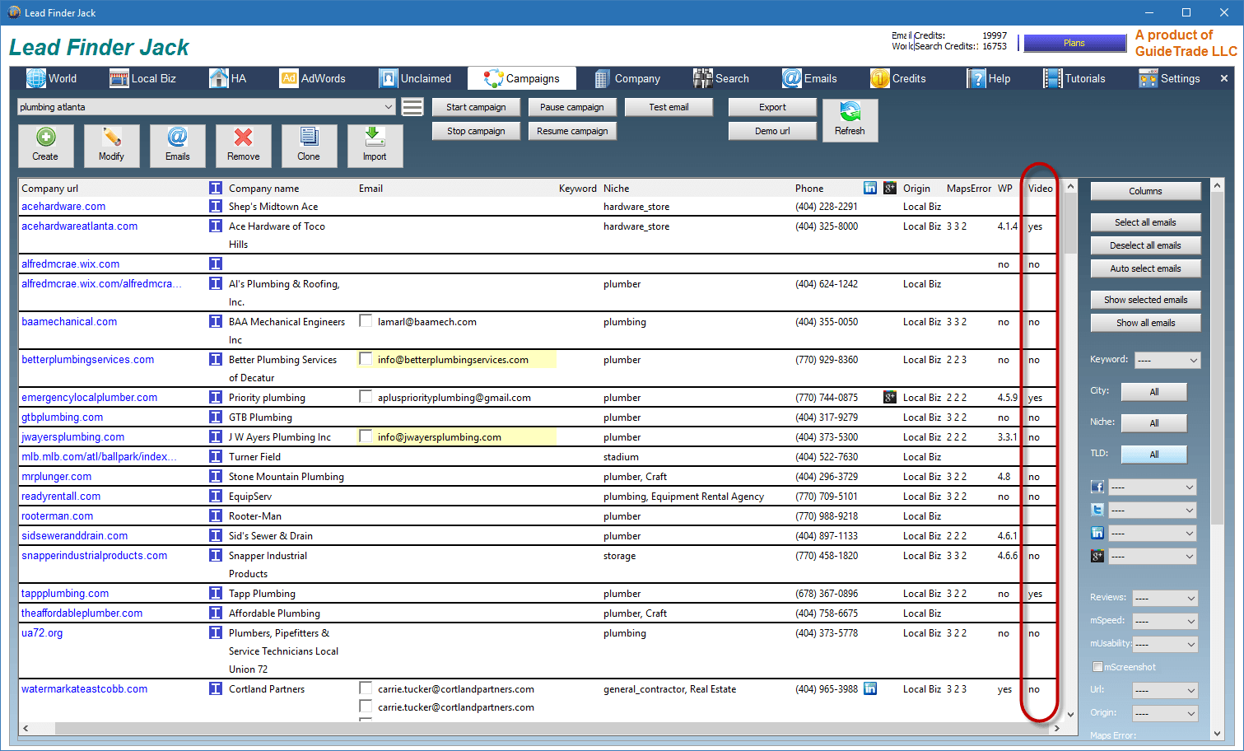
Task: Switch to the Local Biz tab
Action: point(143,78)
